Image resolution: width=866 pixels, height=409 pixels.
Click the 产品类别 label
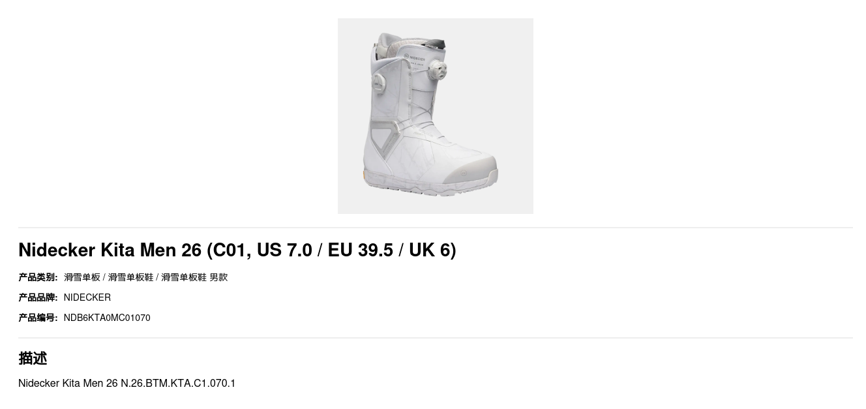pyautogui.click(x=38, y=277)
